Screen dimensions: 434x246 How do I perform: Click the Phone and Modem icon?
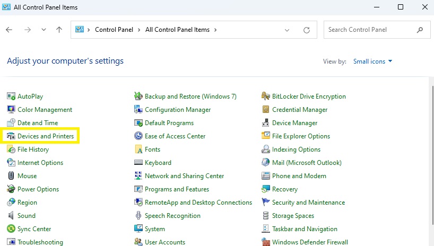click(266, 176)
